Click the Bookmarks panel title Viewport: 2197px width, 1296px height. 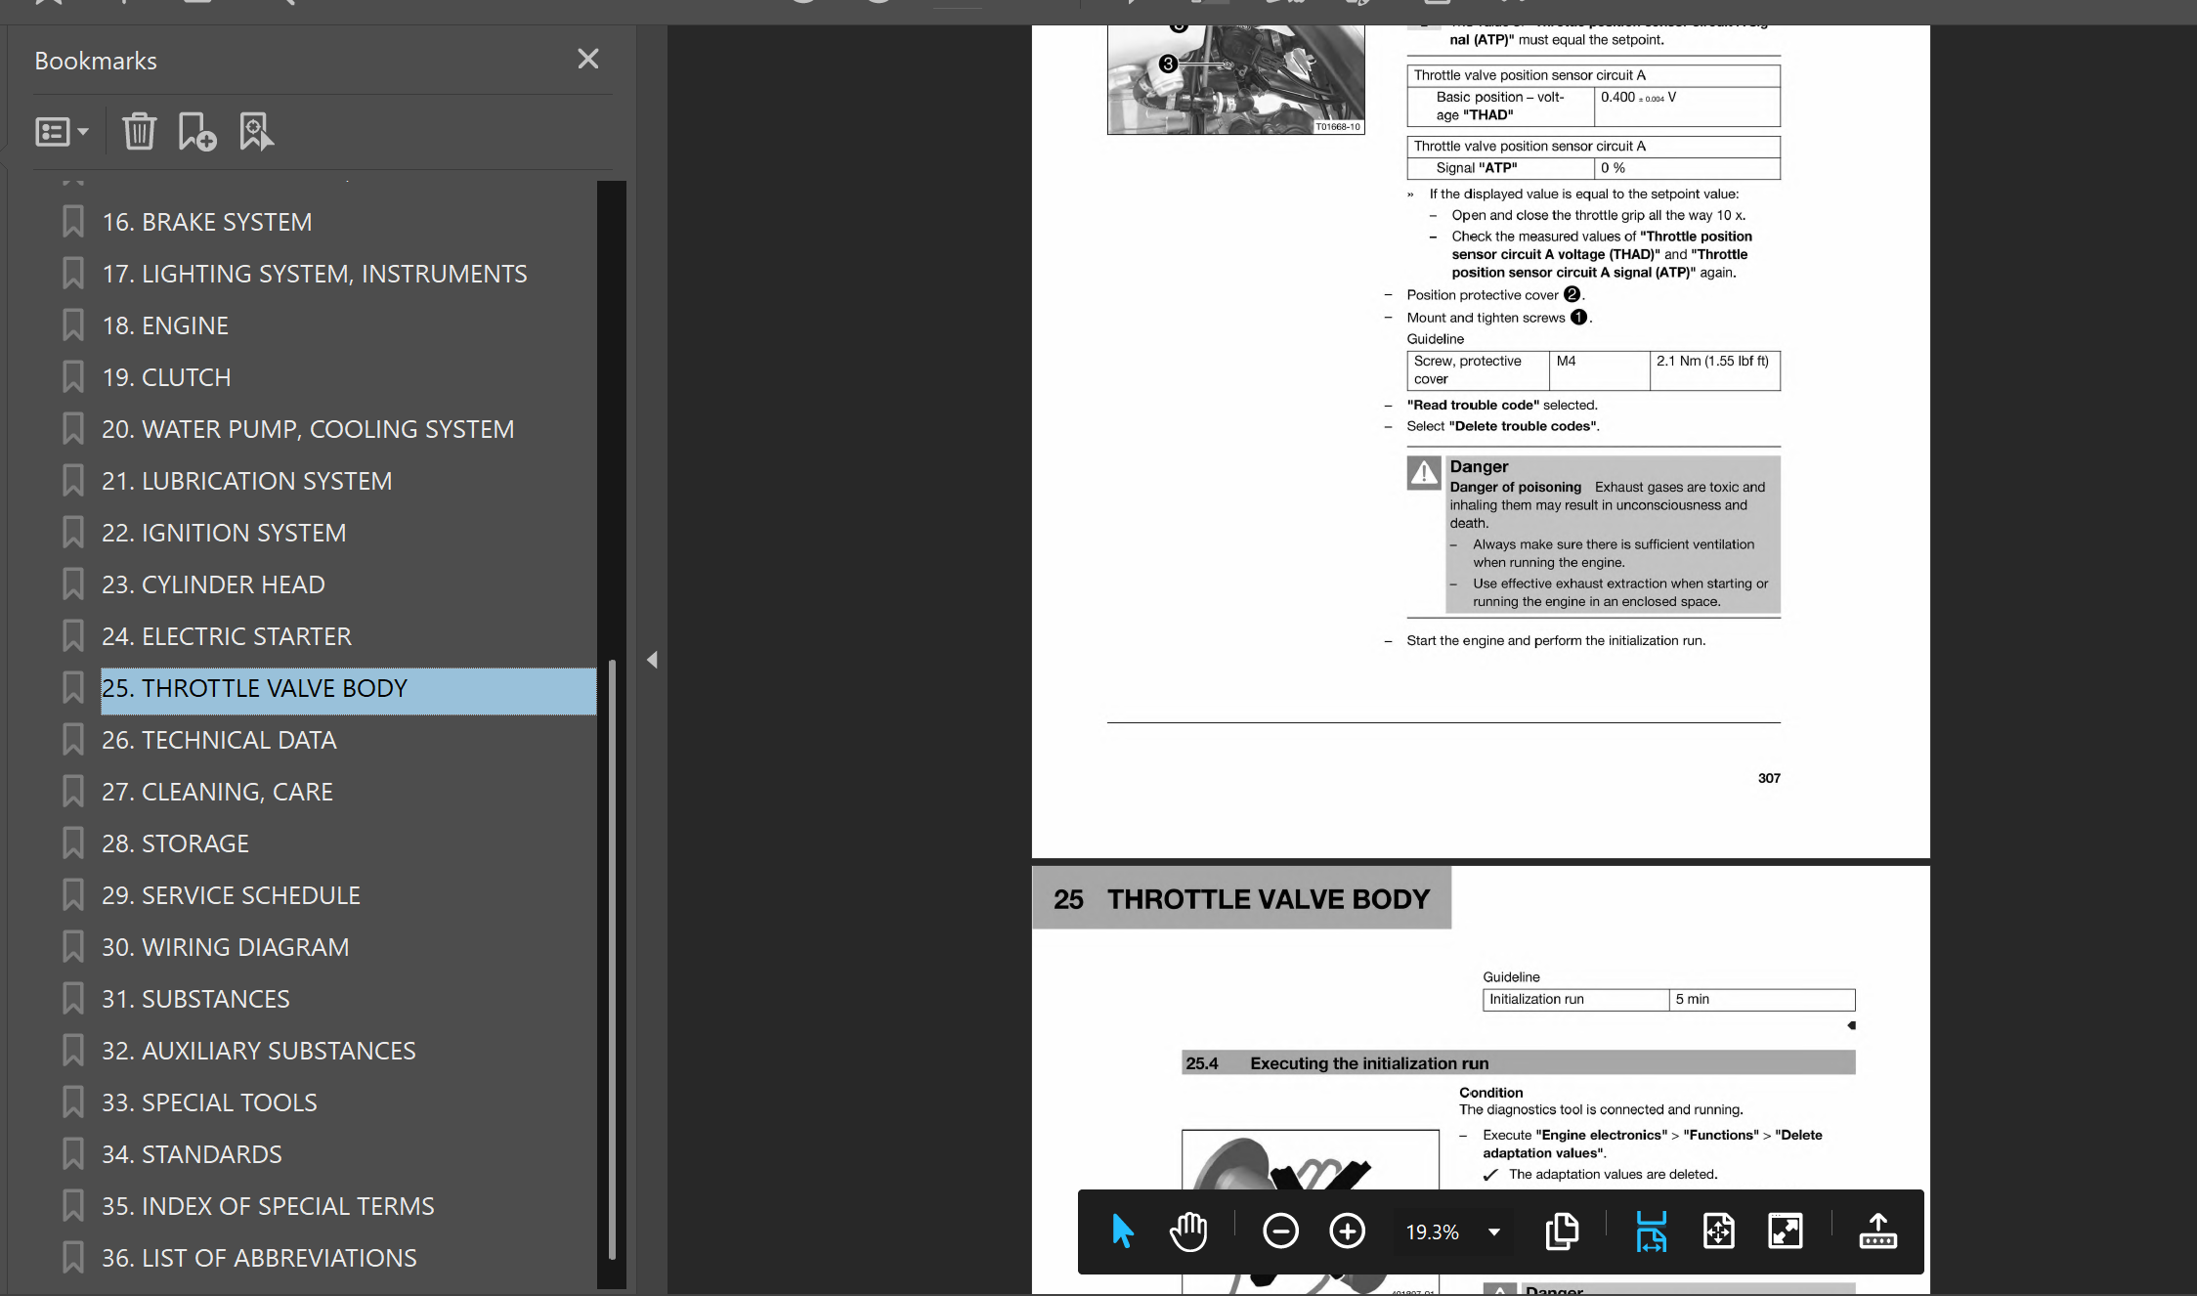pyautogui.click(x=96, y=62)
